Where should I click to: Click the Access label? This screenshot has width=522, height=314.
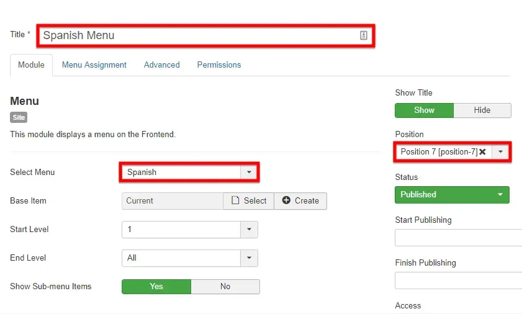pyautogui.click(x=408, y=306)
